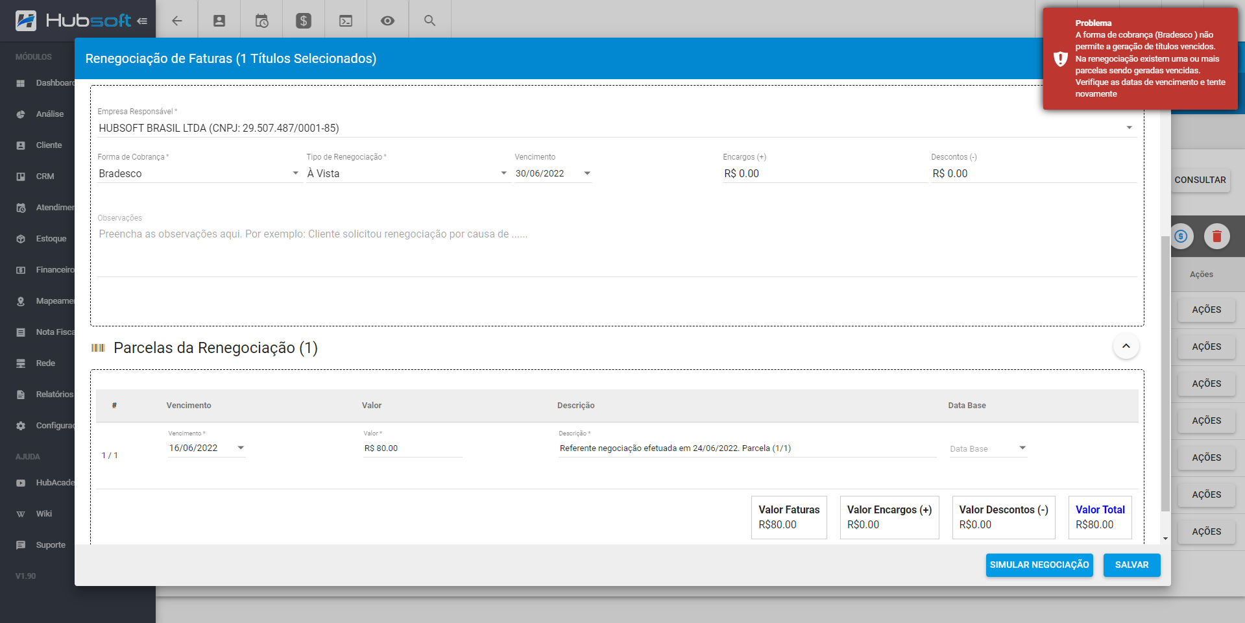Viewport: 1245px width, 623px height.
Task: Click the warning shield icon in error notification
Action: (x=1061, y=58)
